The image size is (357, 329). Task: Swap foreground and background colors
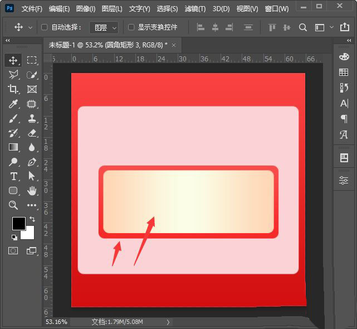[x=32, y=219]
